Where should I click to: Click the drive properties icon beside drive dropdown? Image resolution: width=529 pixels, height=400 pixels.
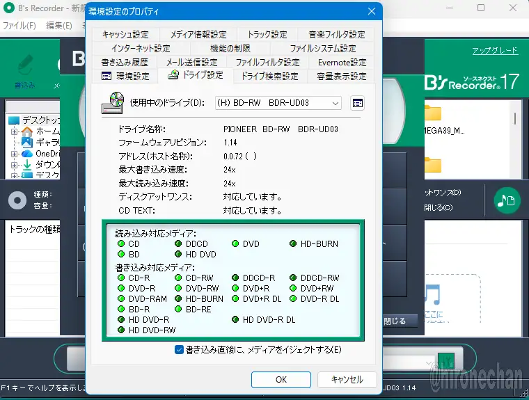357,103
